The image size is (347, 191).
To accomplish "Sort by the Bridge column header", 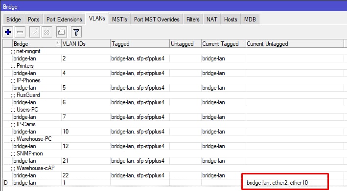I will click(x=37, y=44).
